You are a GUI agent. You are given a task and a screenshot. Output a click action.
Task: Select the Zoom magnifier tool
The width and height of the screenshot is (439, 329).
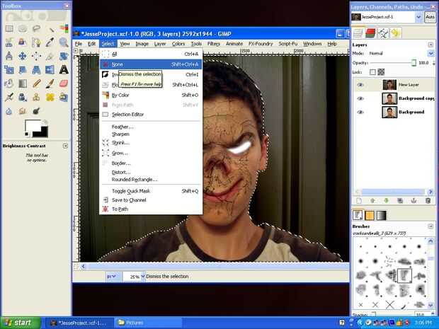click(x=64, y=42)
